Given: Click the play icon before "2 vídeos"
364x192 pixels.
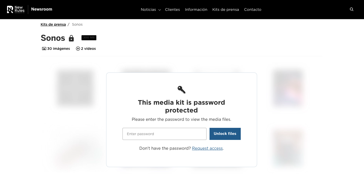Looking at the screenshot, I should coord(78,48).
